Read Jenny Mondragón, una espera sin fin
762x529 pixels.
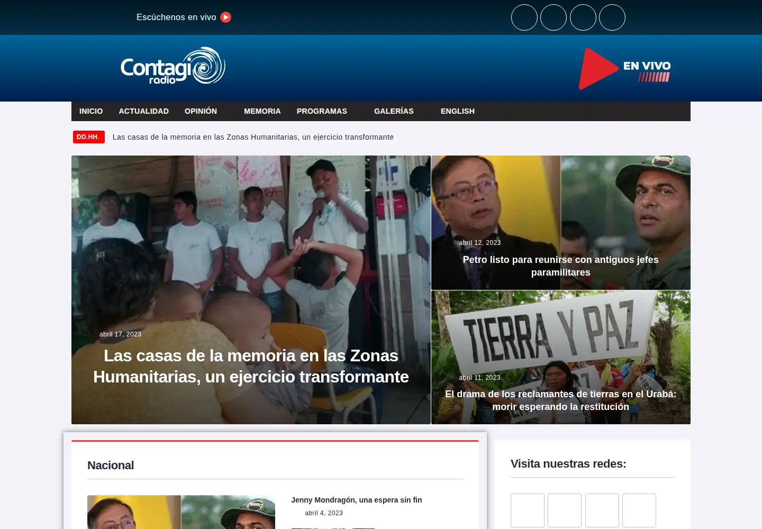pos(357,500)
